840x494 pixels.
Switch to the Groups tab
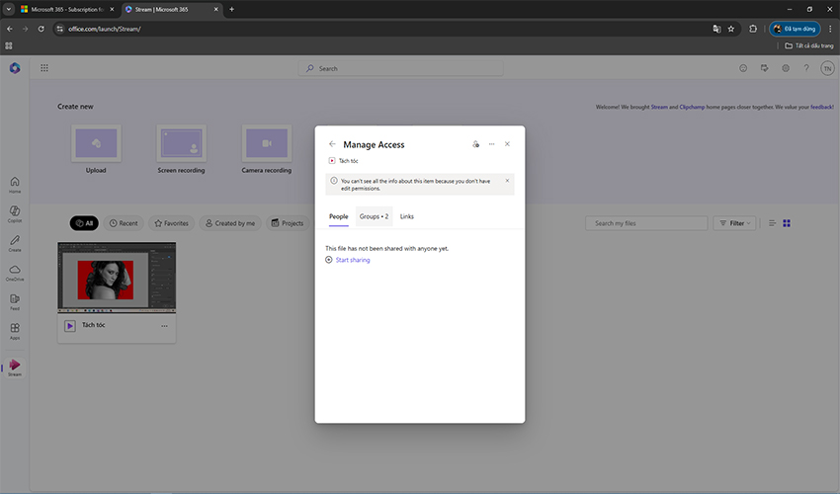tap(374, 216)
